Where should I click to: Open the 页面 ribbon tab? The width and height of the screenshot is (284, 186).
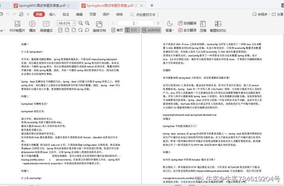click(x=93, y=14)
